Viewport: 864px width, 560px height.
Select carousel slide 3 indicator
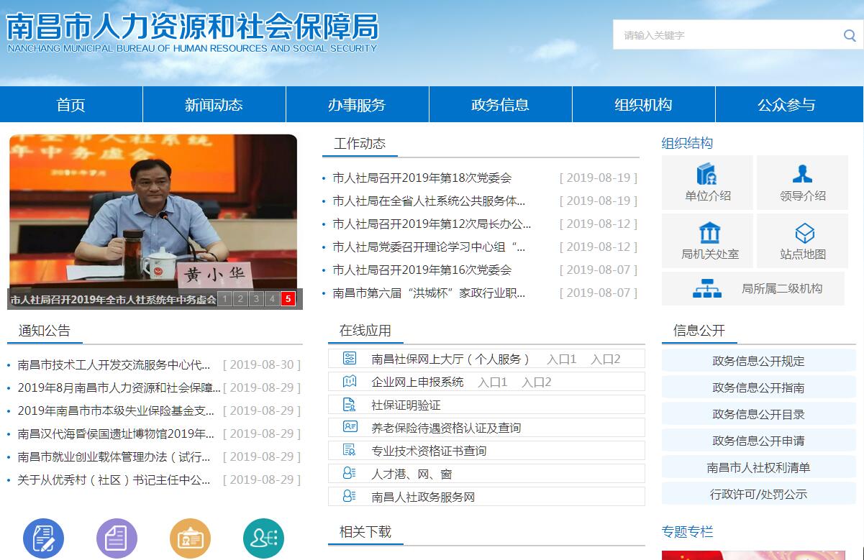[x=256, y=299]
